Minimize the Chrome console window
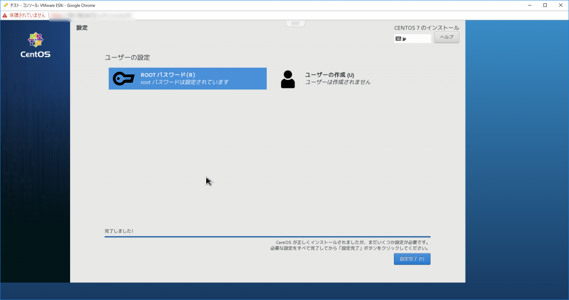The width and height of the screenshot is (569, 300). click(x=530, y=5)
